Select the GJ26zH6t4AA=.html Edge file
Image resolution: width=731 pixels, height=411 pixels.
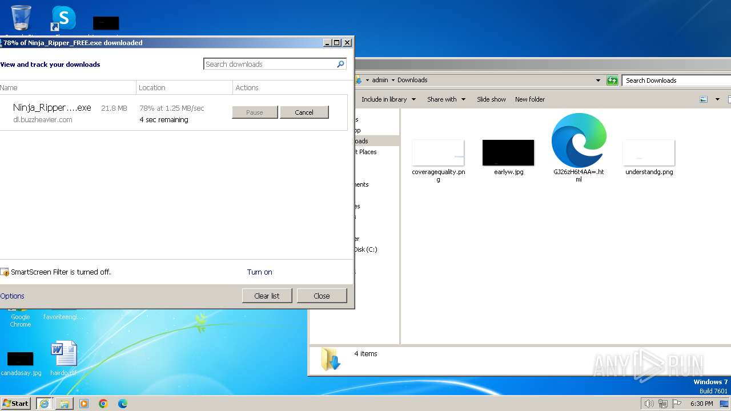click(579, 147)
